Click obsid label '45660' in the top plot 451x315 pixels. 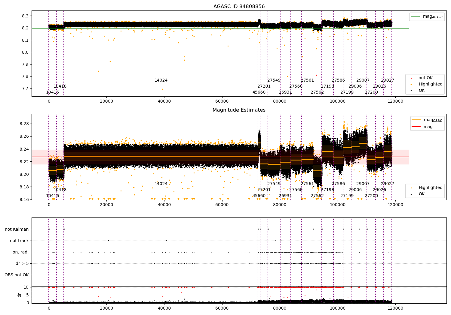click(259, 92)
